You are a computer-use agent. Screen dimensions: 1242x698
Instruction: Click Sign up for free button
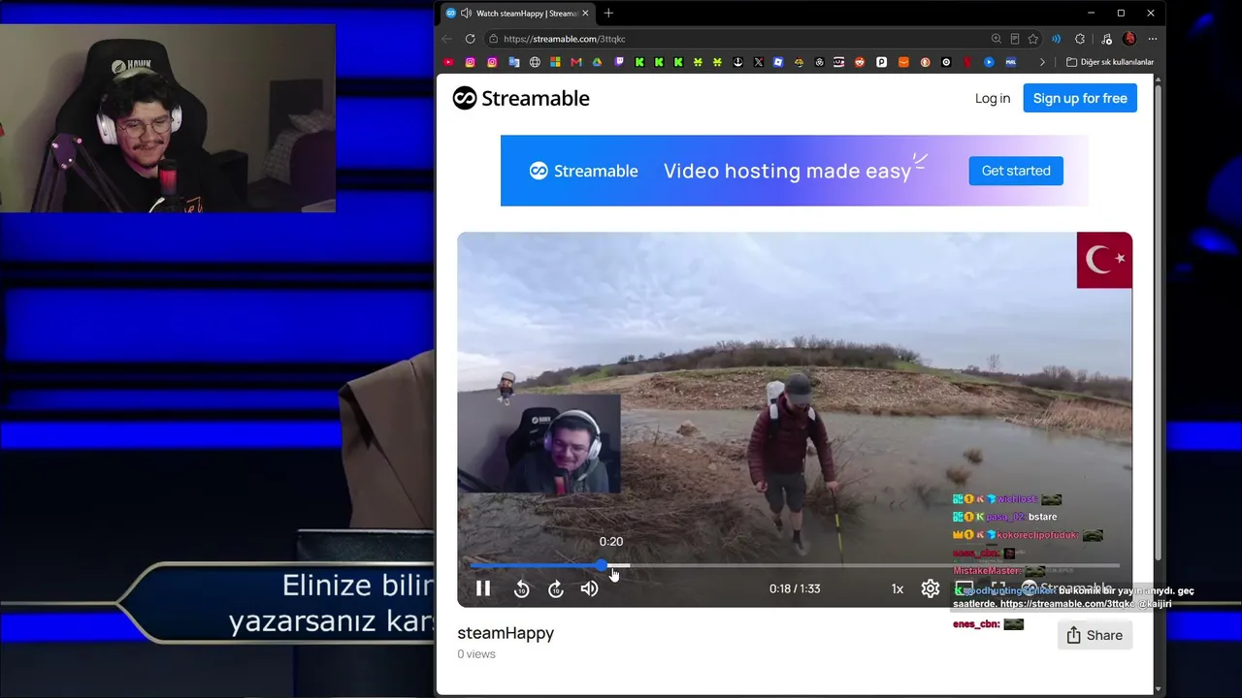1080,98
